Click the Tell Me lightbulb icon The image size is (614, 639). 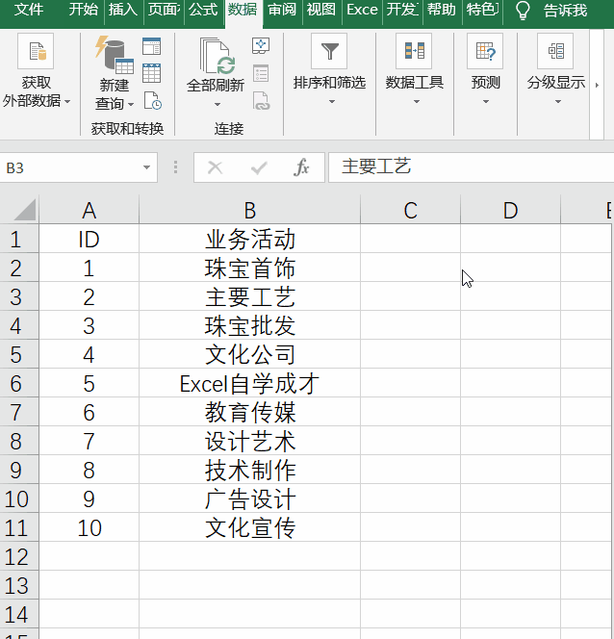(523, 11)
